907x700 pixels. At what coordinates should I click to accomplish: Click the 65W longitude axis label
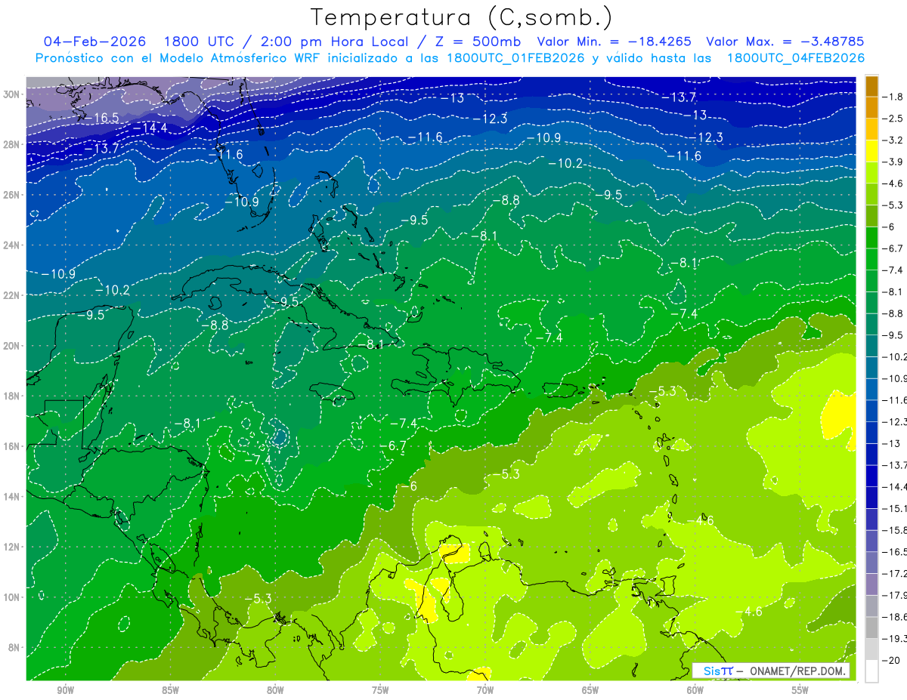pyautogui.click(x=590, y=690)
